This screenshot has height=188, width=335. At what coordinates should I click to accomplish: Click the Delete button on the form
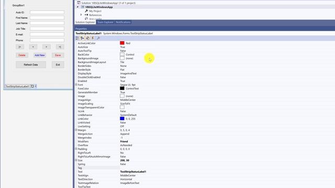[22, 55]
